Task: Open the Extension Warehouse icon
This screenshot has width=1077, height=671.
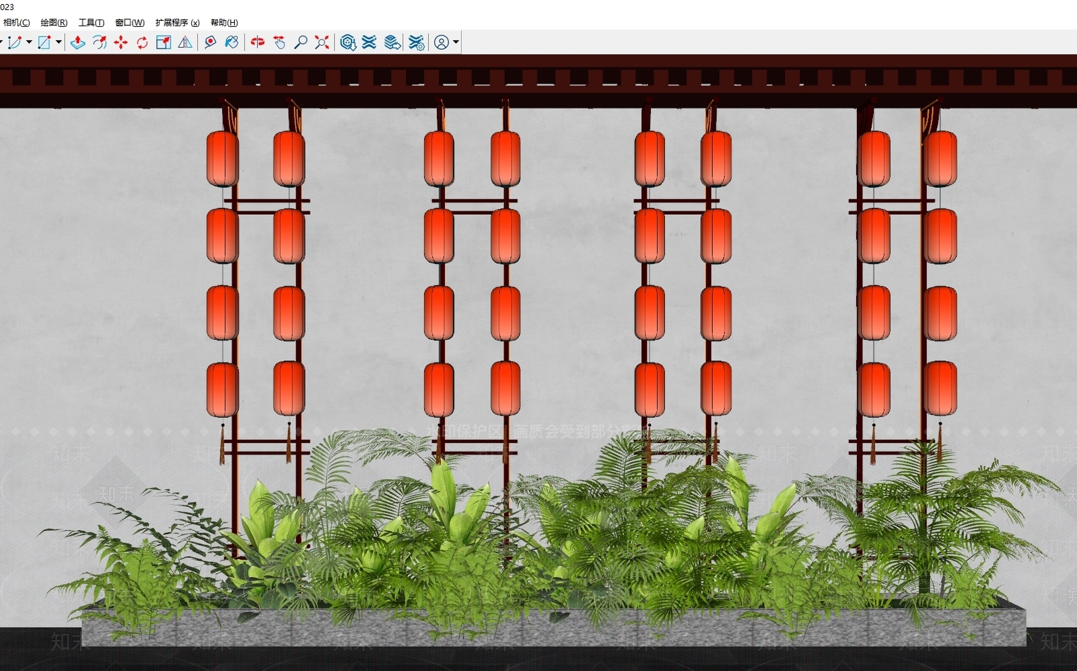Action: click(x=370, y=42)
